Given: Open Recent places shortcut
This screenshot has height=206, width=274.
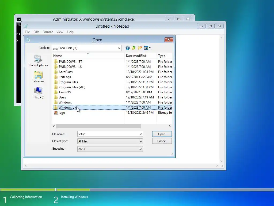Looking at the screenshot, I should point(38,61).
